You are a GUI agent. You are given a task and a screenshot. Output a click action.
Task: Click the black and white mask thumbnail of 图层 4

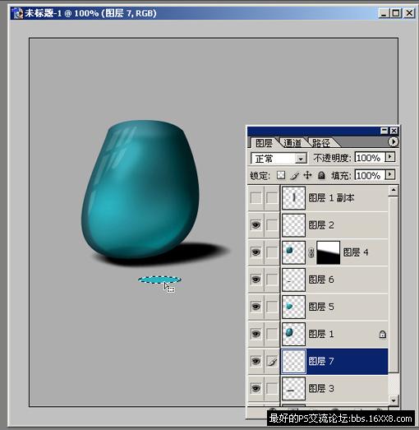click(x=329, y=252)
